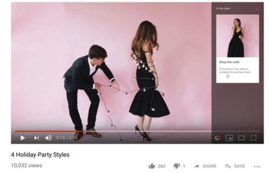Toggle theater mode view
The height and width of the screenshot is (173, 269).
[x=241, y=138]
